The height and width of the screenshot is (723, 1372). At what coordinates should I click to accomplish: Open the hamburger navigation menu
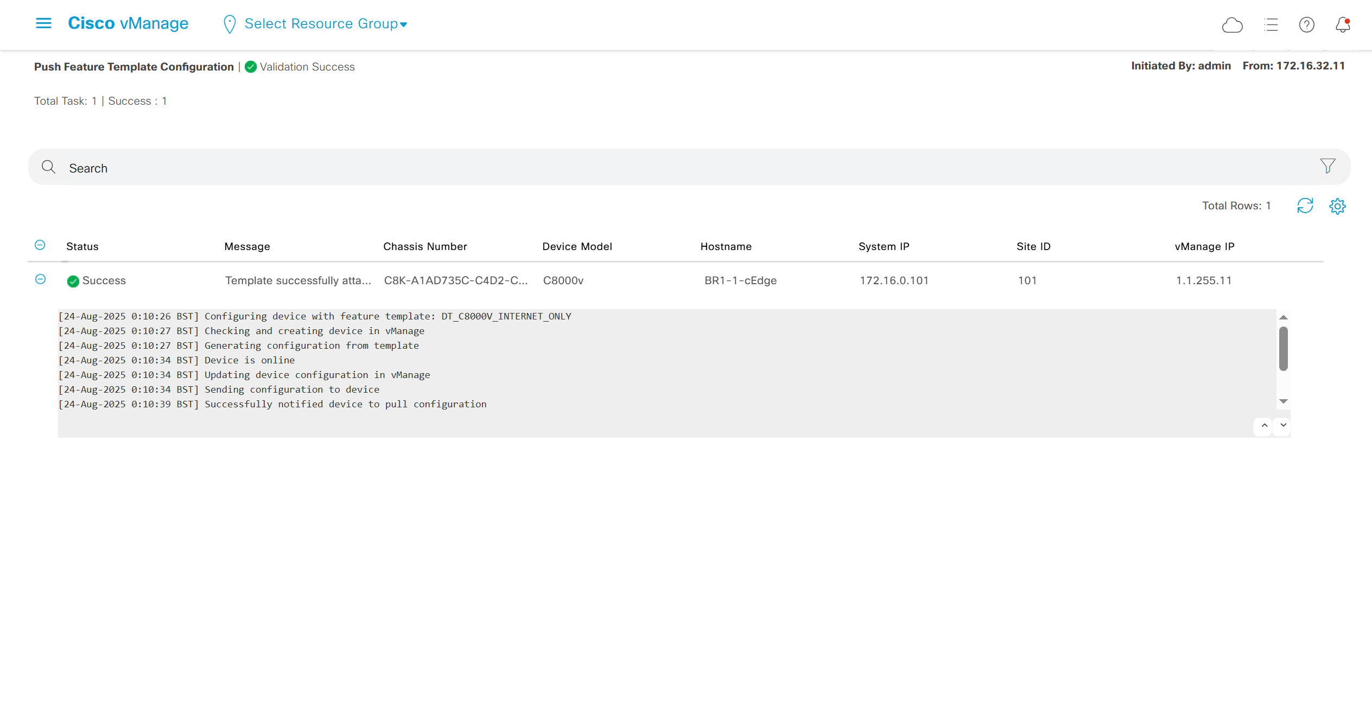[x=43, y=23]
